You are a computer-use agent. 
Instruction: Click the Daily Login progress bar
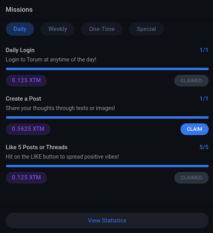(x=107, y=69)
